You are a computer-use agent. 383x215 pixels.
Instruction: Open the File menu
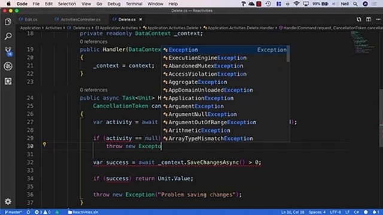tap(36, 4)
